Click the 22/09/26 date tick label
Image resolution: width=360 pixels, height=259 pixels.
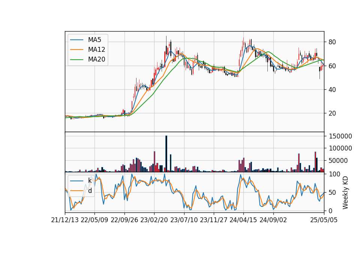point(124,220)
